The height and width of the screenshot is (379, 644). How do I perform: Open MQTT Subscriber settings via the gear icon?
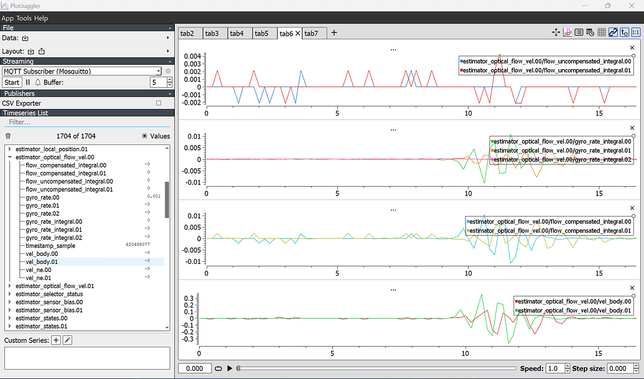coord(167,71)
